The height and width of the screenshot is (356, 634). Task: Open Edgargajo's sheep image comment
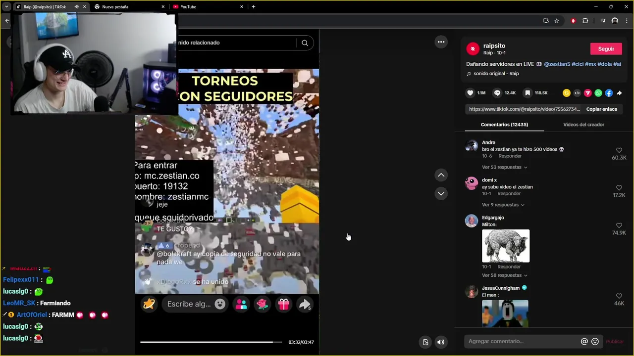pos(506,246)
